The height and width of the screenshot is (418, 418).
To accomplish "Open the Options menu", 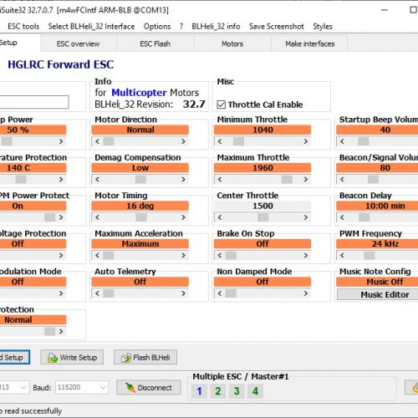I will pyautogui.click(x=157, y=27).
